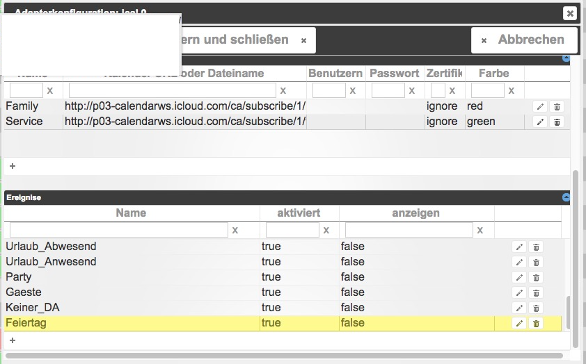Sort calendars by Benutzername column header
Screen dimensions: 586x364
point(335,74)
